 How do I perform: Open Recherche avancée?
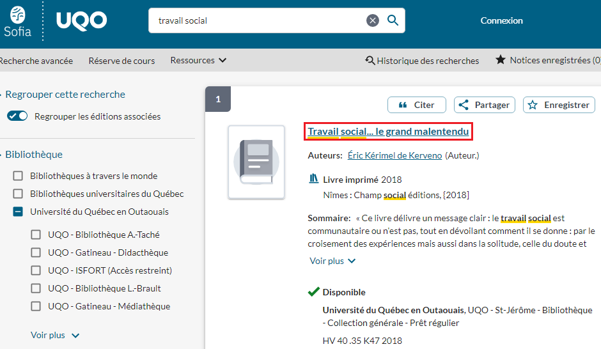coord(36,61)
